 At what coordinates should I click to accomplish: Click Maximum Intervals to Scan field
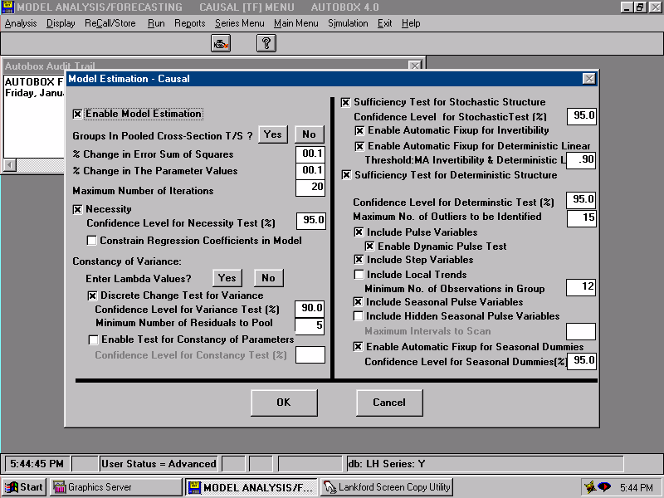581,331
